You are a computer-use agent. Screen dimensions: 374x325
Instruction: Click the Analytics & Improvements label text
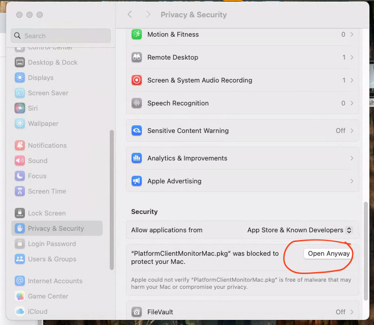click(x=187, y=158)
